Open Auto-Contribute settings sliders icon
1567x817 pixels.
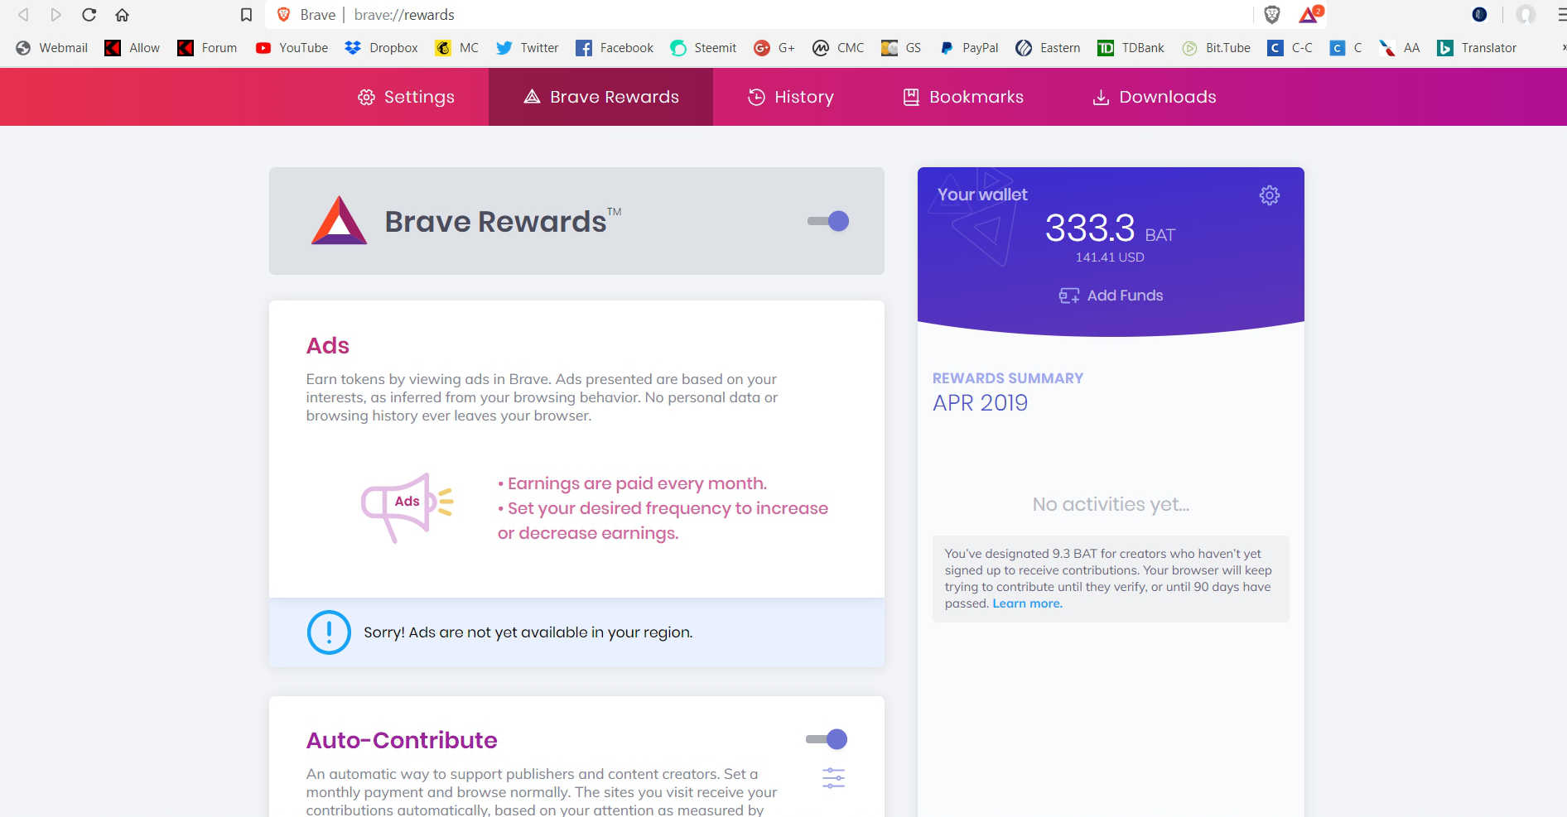click(x=833, y=778)
